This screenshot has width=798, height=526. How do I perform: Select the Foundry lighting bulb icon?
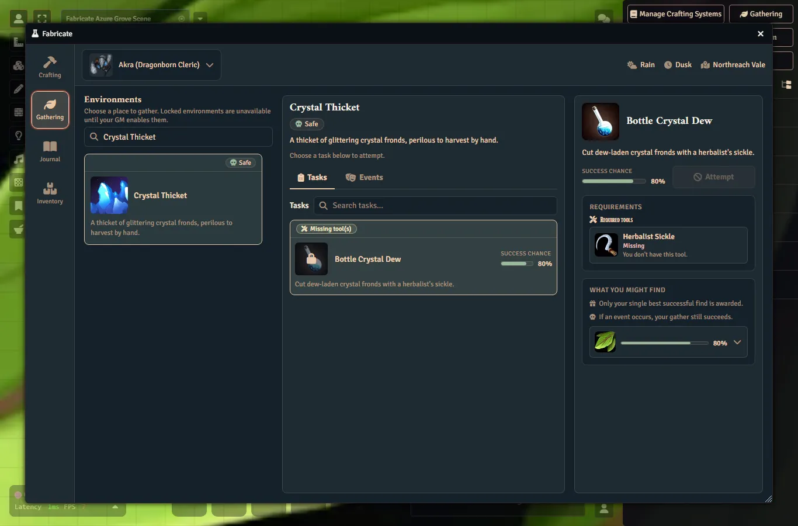(18, 136)
